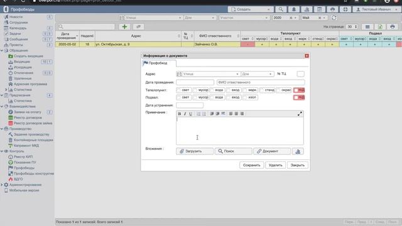Collapse Контроль tree section
Viewport: 402px width, 226px height.
click(x=2, y=151)
